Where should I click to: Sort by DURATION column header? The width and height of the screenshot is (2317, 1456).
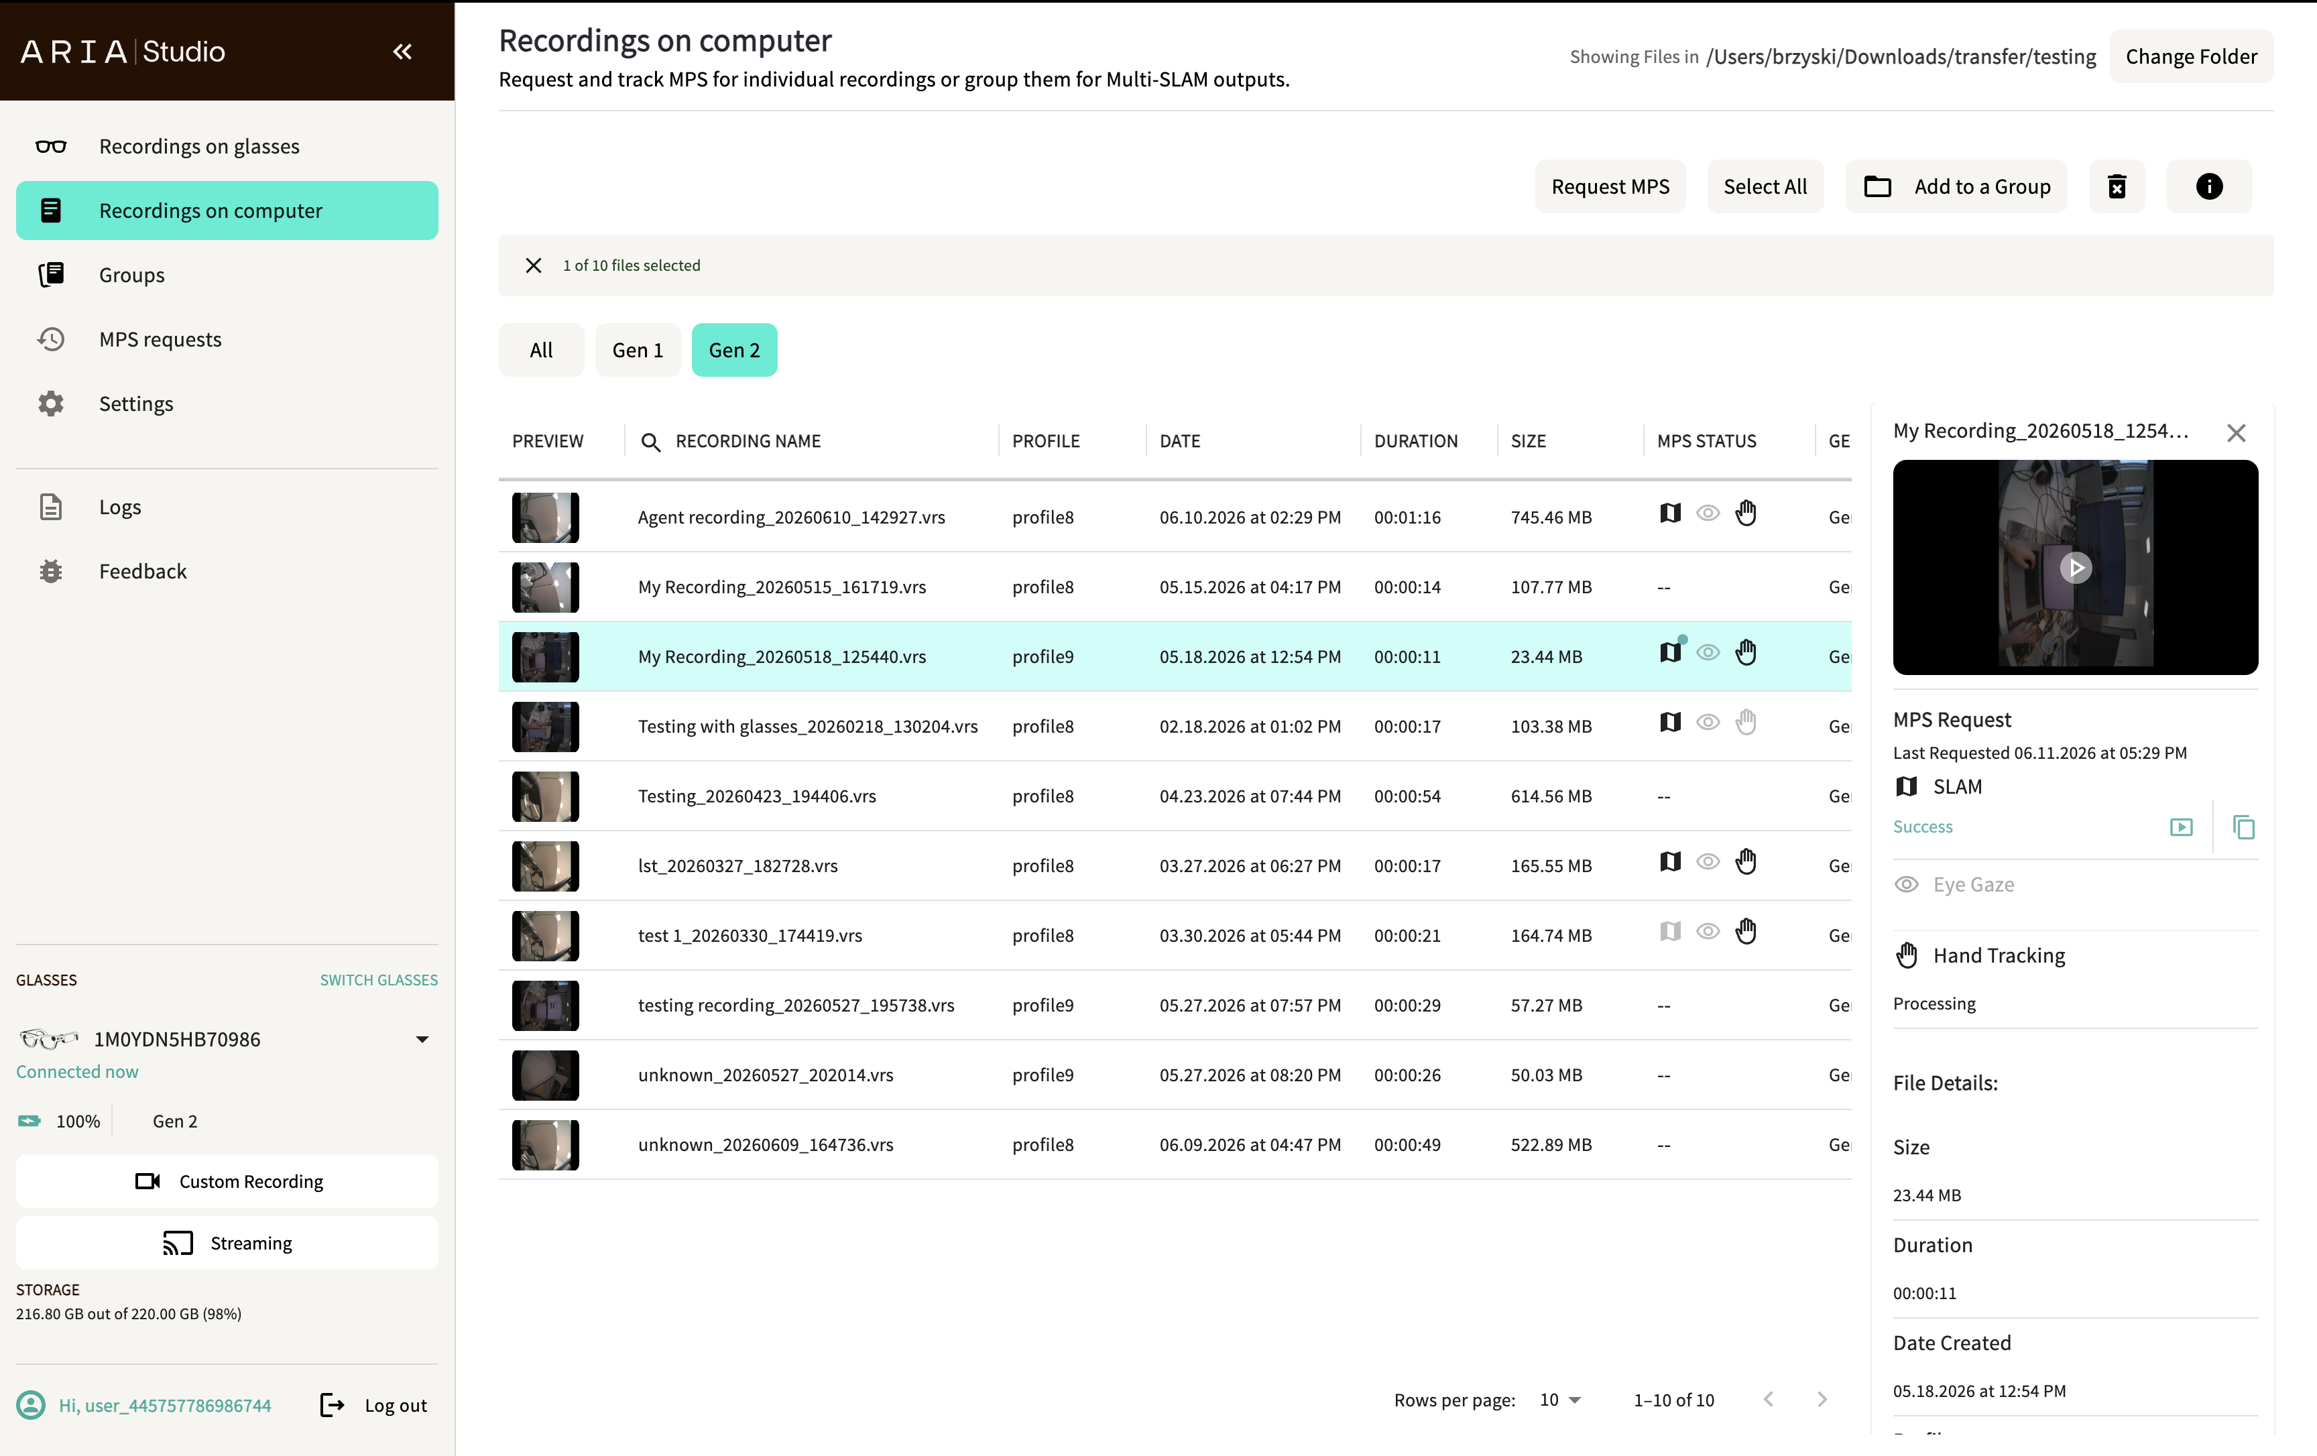tap(1415, 442)
